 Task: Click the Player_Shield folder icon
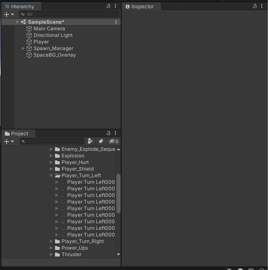pos(57,169)
